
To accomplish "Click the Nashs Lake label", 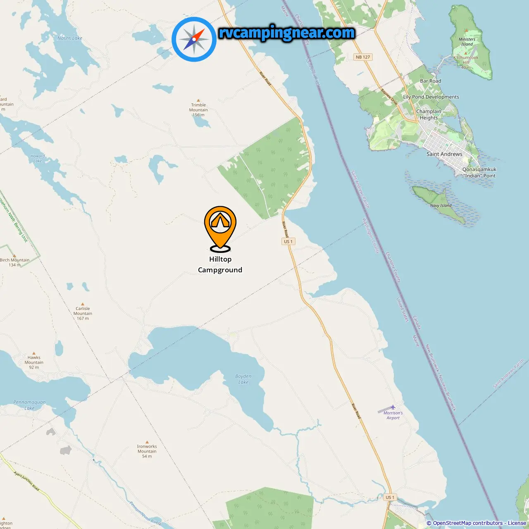I will (x=70, y=38).
